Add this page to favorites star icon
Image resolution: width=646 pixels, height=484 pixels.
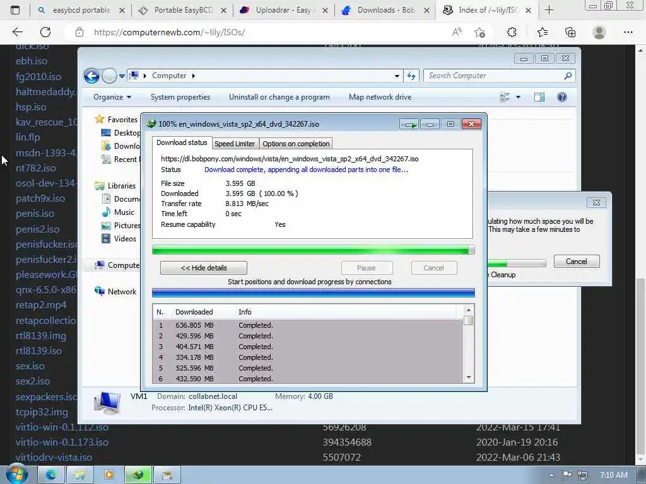click(x=479, y=32)
